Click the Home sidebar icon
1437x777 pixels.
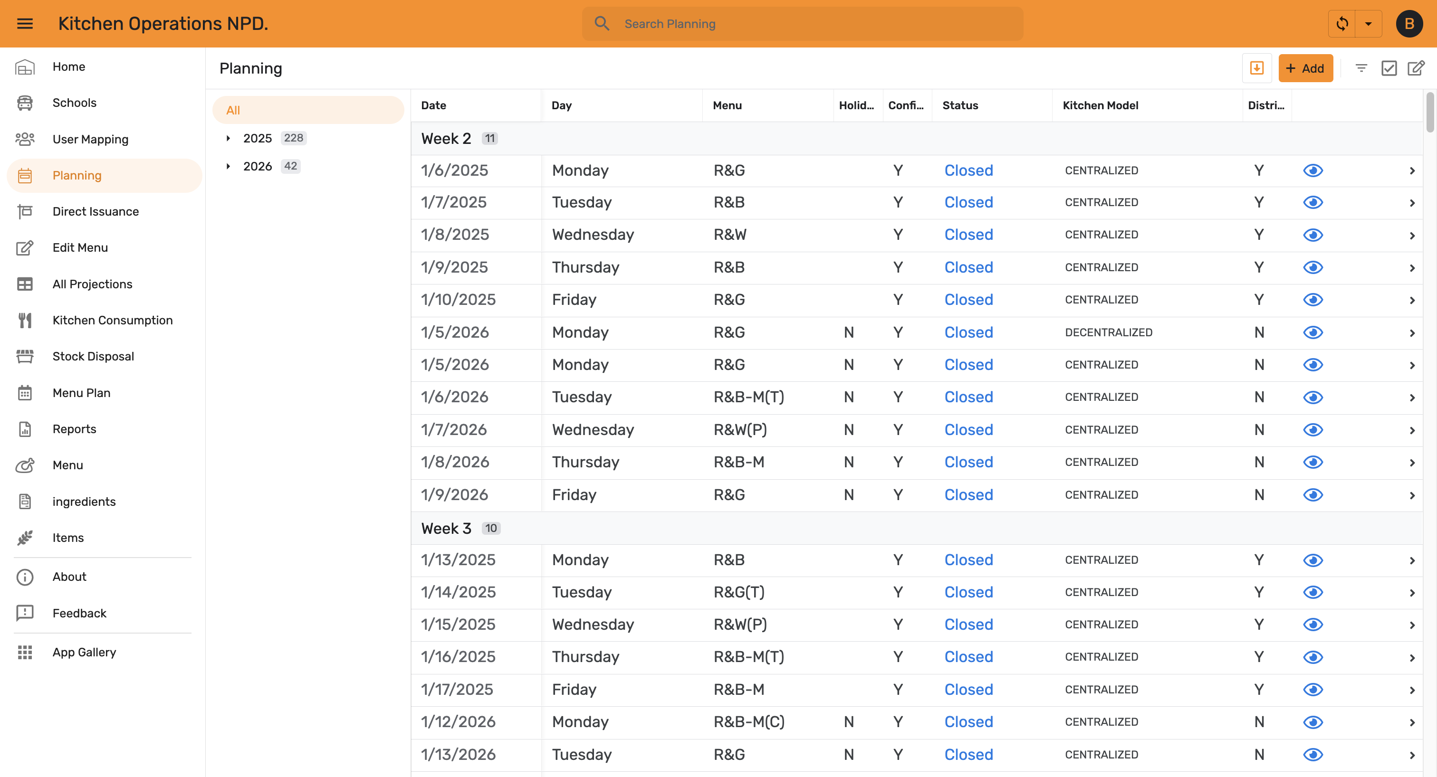25,67
